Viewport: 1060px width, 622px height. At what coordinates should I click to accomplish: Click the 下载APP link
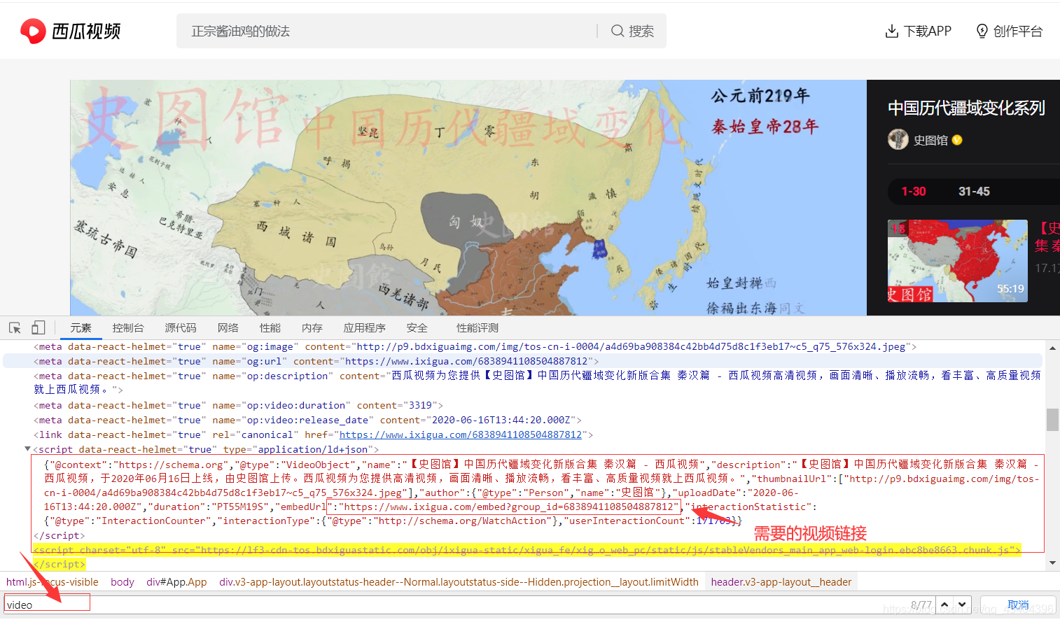pyautogui.click(x=919, y=31)
